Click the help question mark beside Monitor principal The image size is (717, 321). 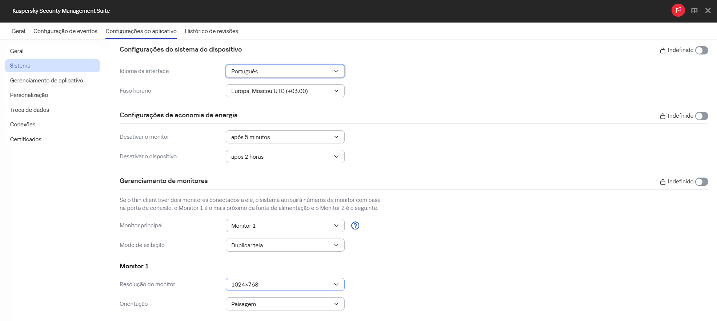point(355,225)
